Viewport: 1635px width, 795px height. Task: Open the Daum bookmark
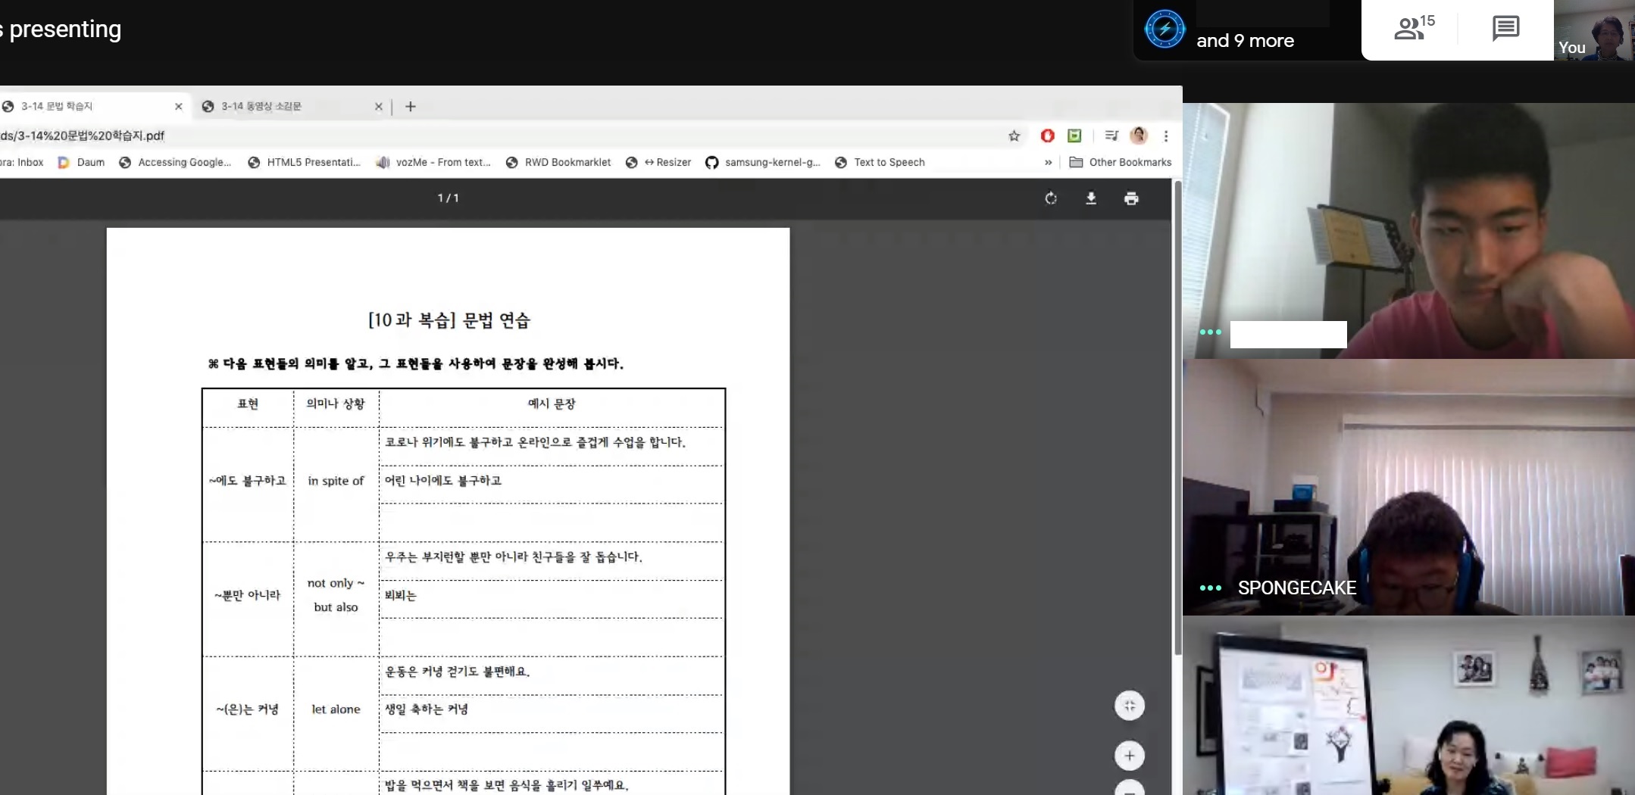click(82, 162)
